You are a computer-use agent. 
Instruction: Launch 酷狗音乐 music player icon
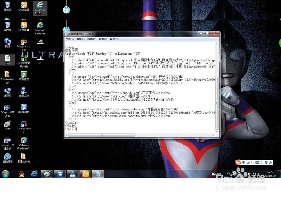pos(8,158)
